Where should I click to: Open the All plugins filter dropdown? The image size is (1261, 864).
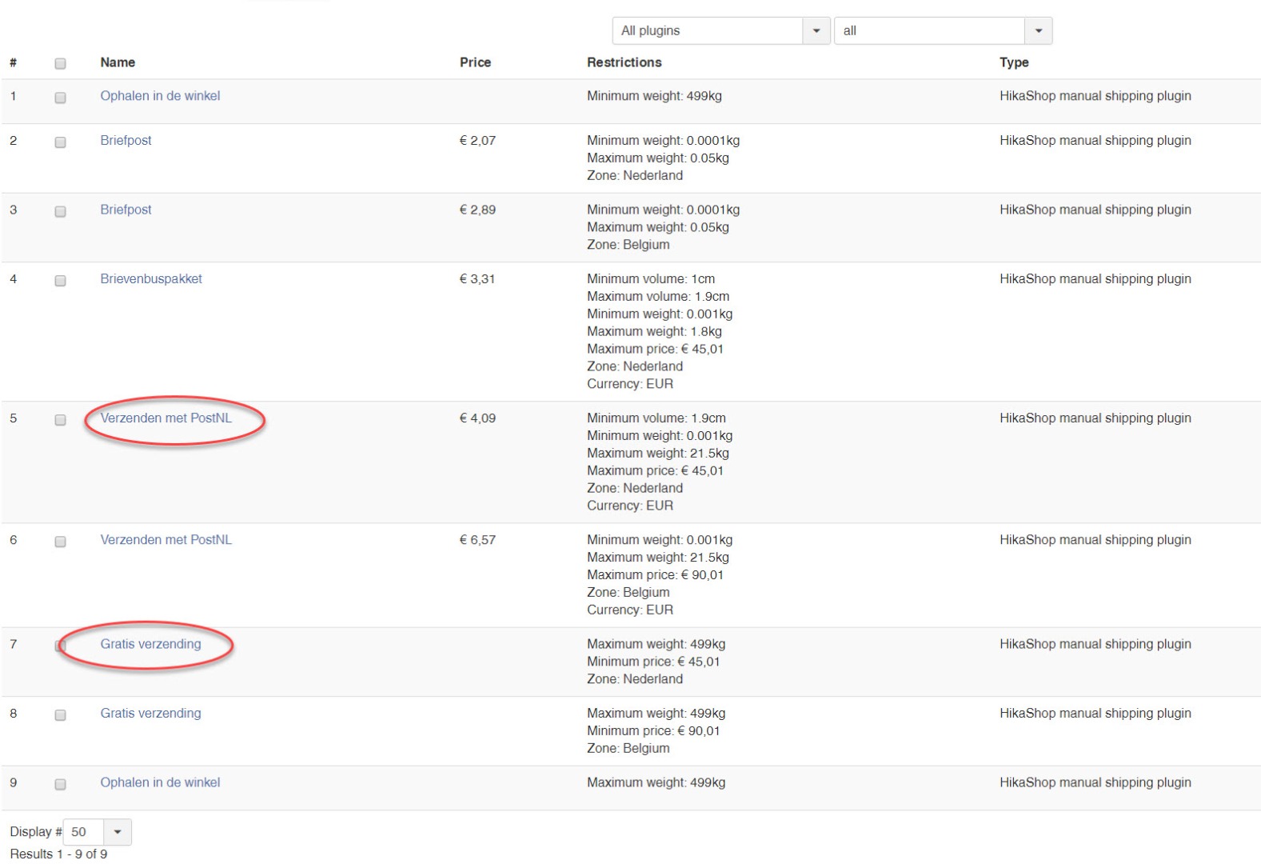click(x=720, y=30)
